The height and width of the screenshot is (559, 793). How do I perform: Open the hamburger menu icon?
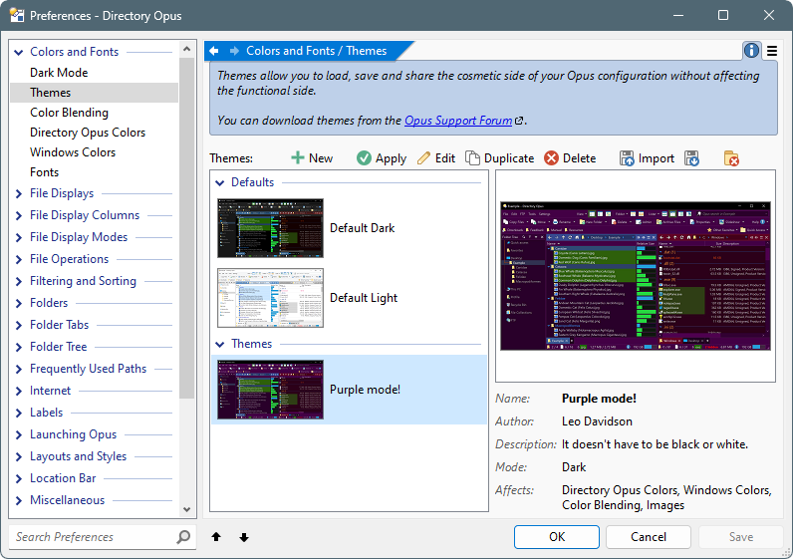tap(772, 51)
